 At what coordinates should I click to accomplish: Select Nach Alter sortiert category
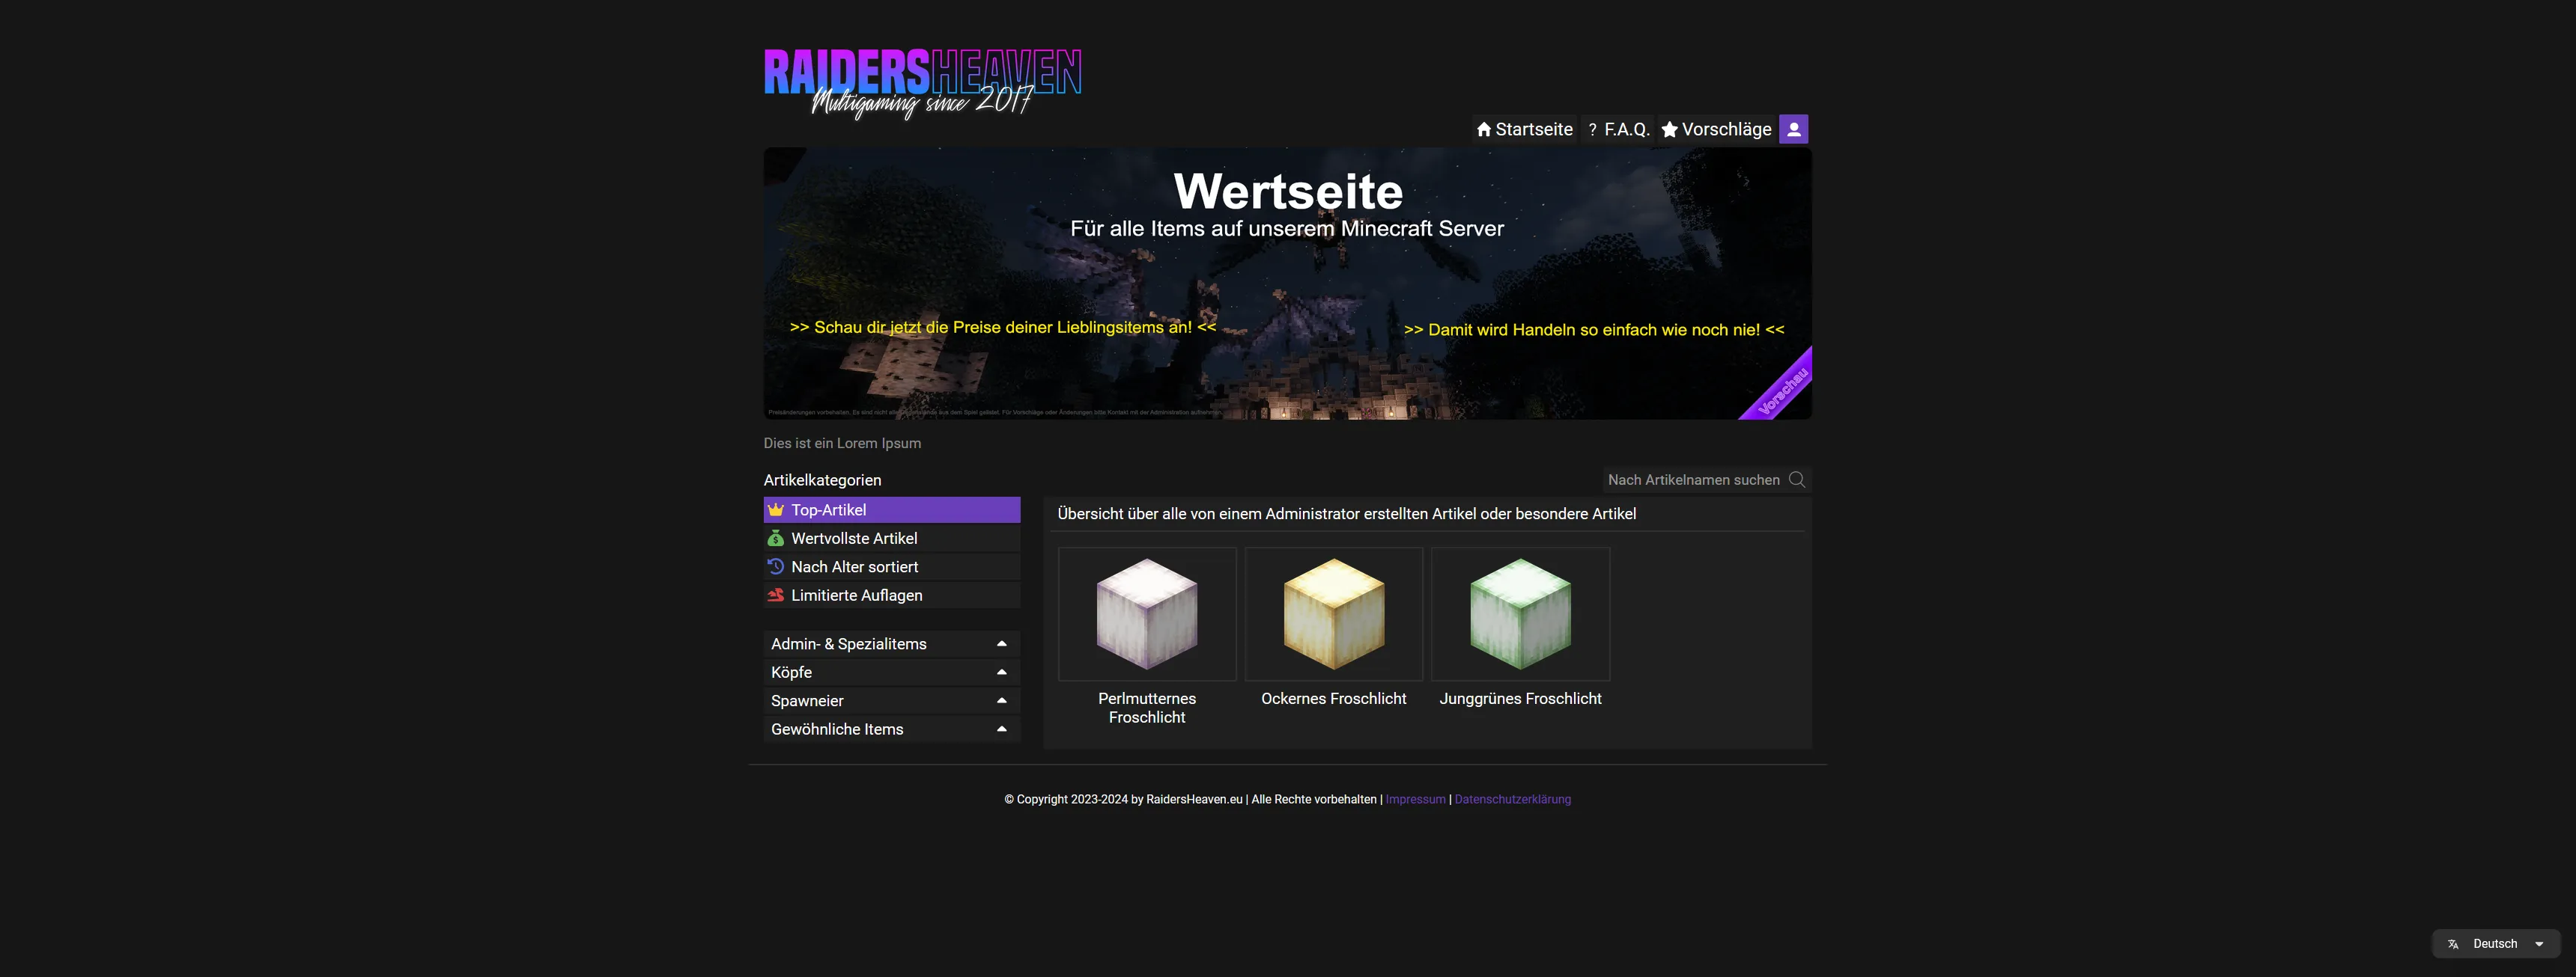[x=892, y=566]
